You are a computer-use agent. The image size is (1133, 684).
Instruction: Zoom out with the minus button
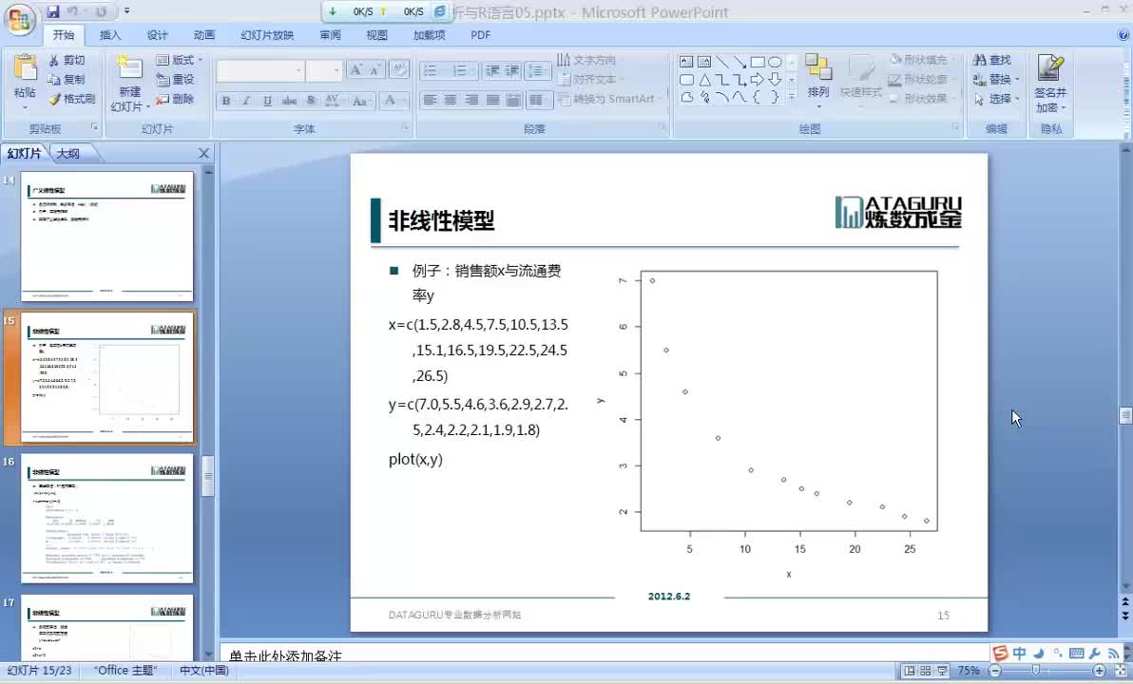995,671
